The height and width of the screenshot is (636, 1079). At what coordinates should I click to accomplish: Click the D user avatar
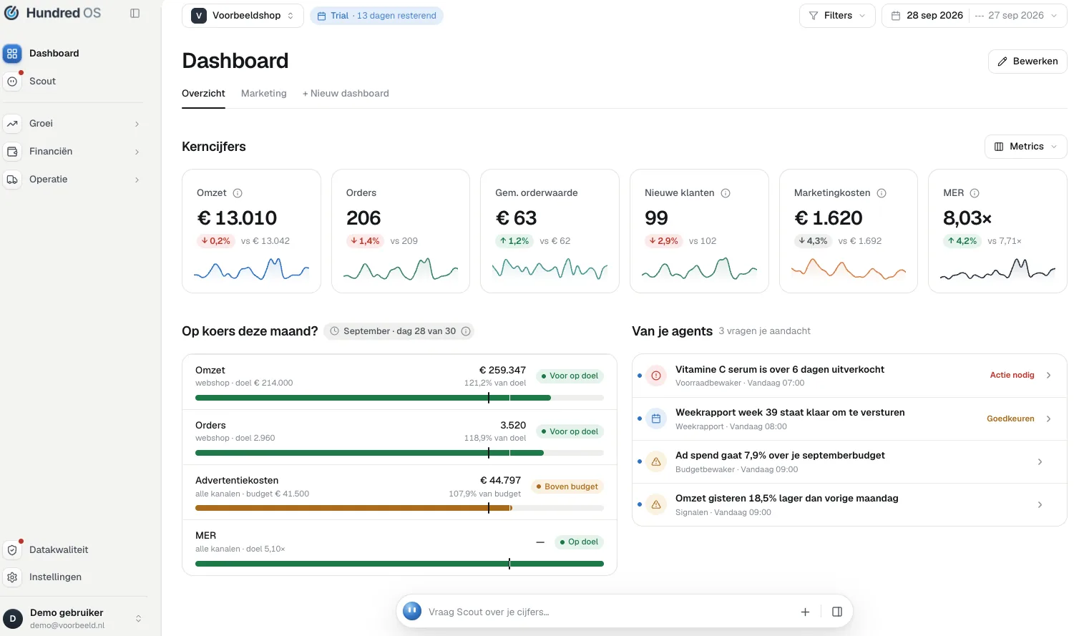13,619
